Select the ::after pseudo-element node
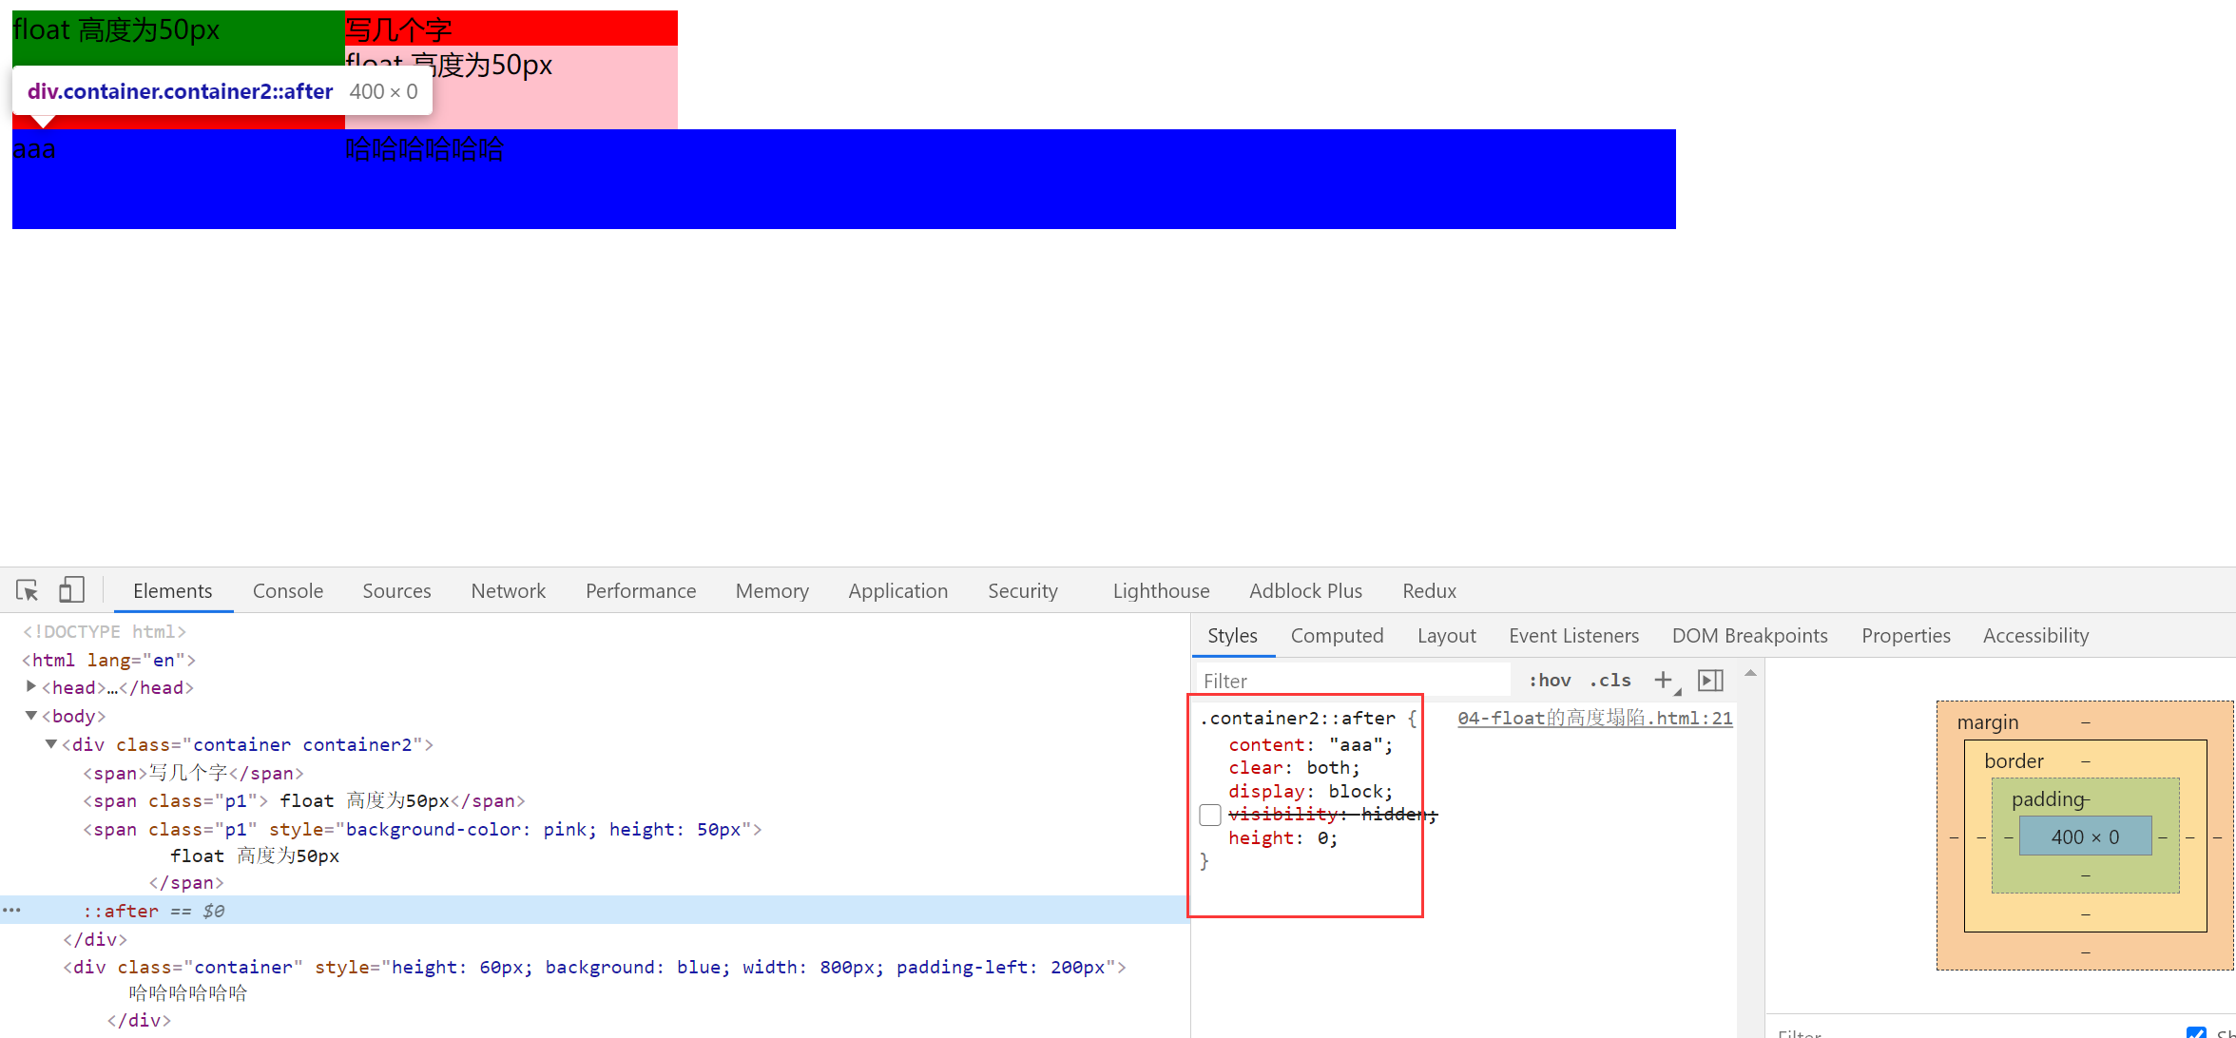The image size is (2236, 1038). pyautogui.click(x=121, y=911)
